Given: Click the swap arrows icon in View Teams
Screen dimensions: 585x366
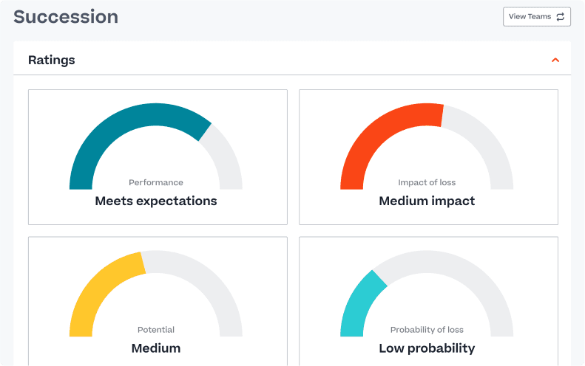Looking at the screenshot, I should pyautogui.click(x=560, y=17).
